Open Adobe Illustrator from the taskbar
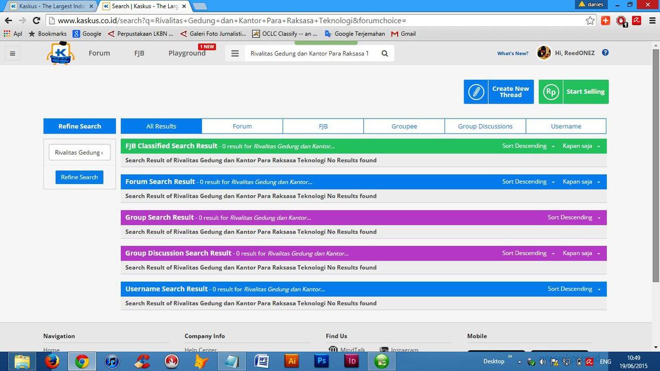 pos(292,361)
